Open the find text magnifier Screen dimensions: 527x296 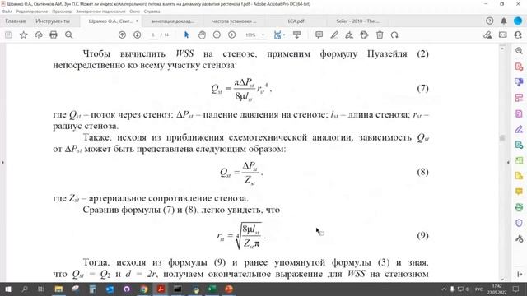point(69,35)
